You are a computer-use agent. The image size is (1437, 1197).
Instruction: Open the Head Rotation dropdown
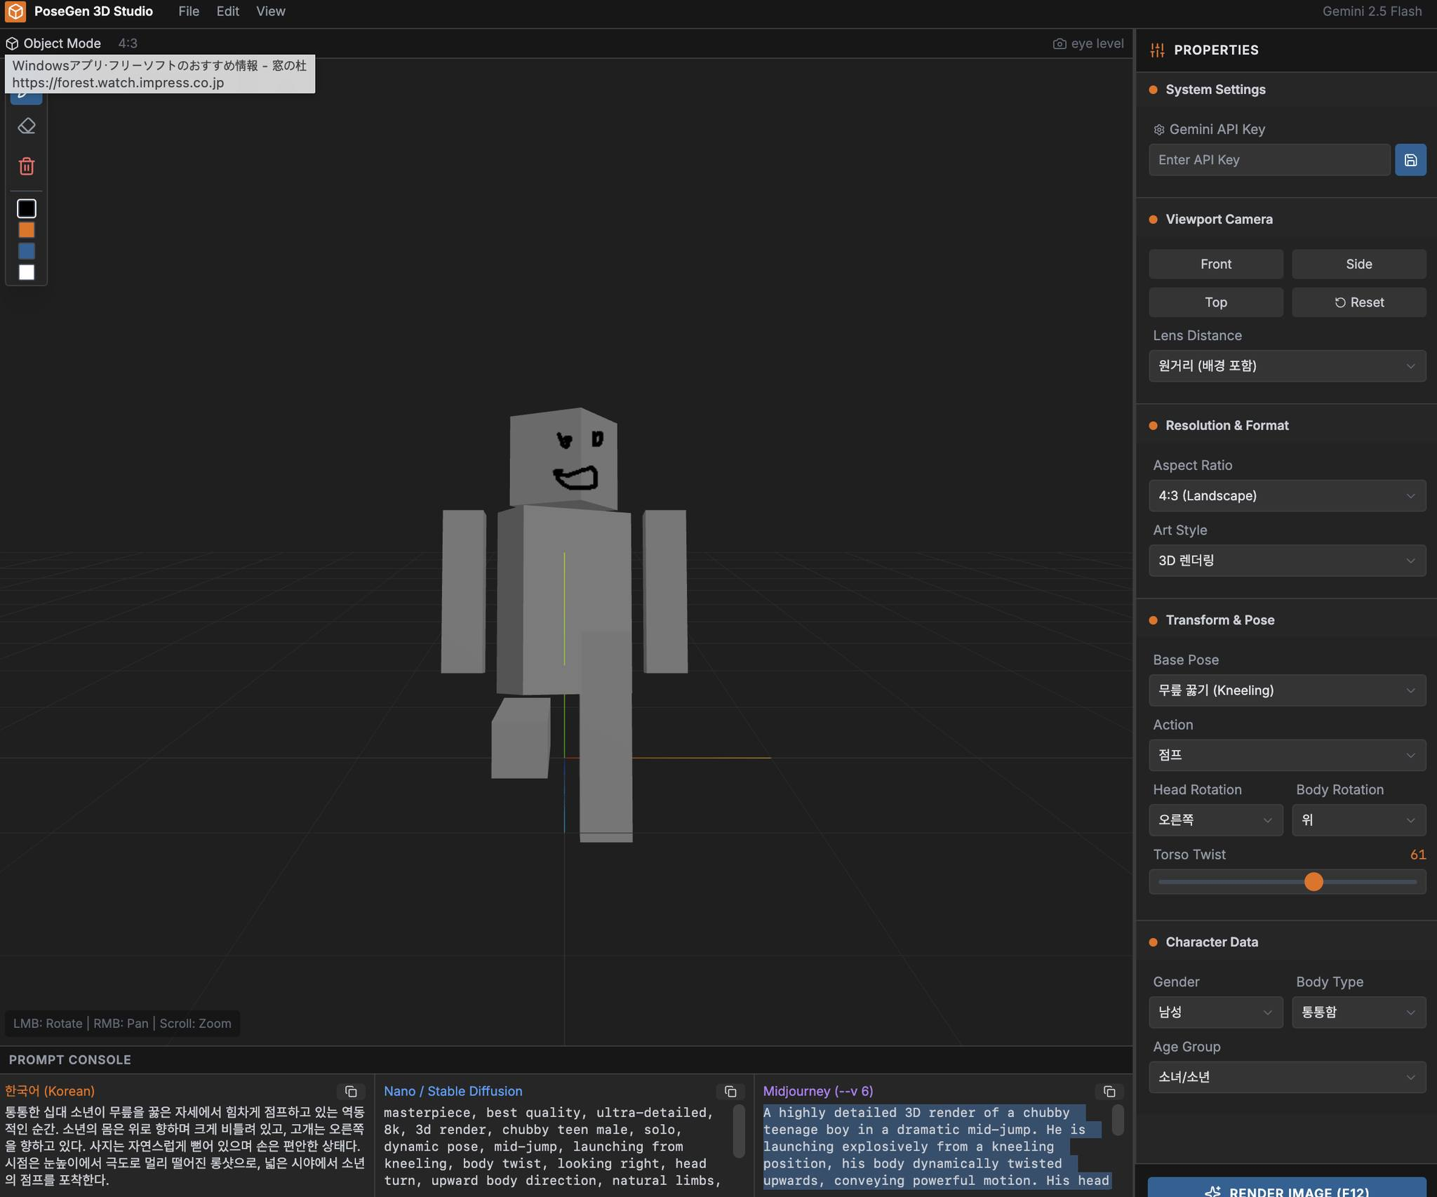coord(1215,820)
